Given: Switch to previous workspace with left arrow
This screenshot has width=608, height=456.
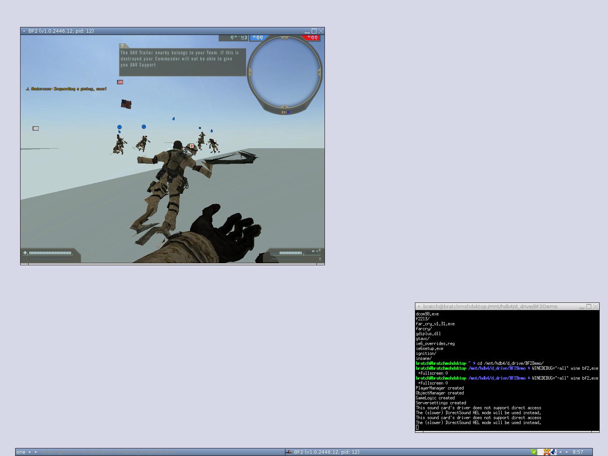Looking at the screenshot, I should pos(29,452).
